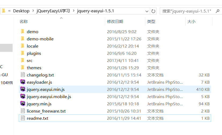Click the folder icon in the address bar

click(3, 11)
